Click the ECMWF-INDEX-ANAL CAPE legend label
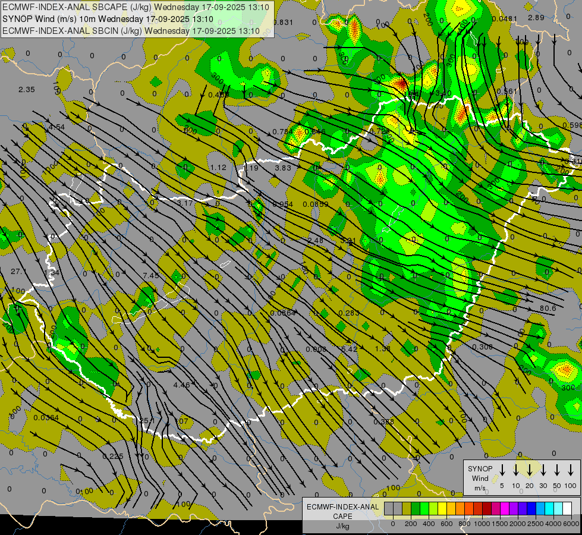 point(342,511)
